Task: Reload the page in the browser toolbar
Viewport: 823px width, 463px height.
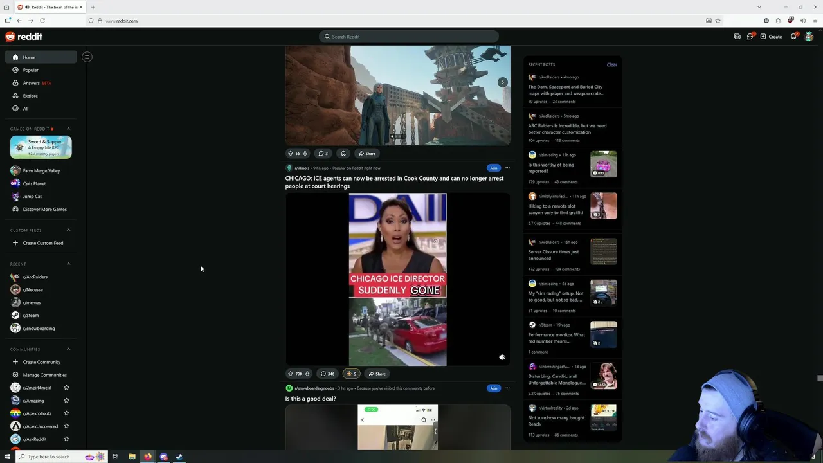Action: tap(42, 21)
